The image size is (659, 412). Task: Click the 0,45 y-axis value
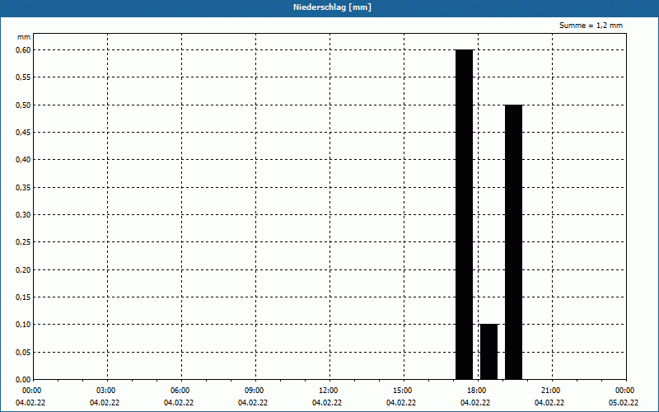coord(23,133)
